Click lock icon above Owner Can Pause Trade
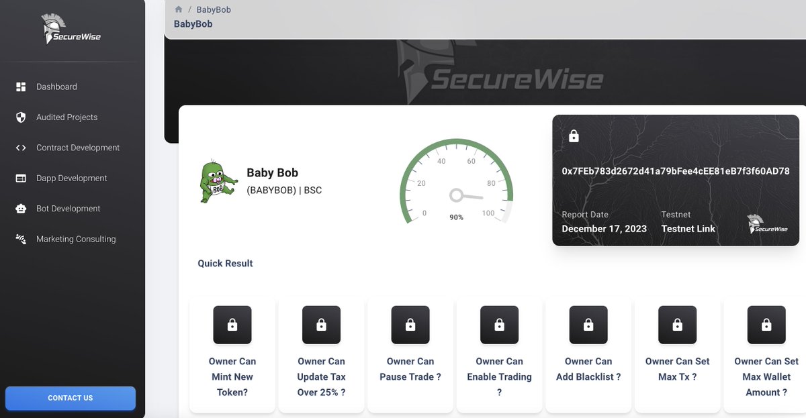The image size is (806, 418). point(410,325)
